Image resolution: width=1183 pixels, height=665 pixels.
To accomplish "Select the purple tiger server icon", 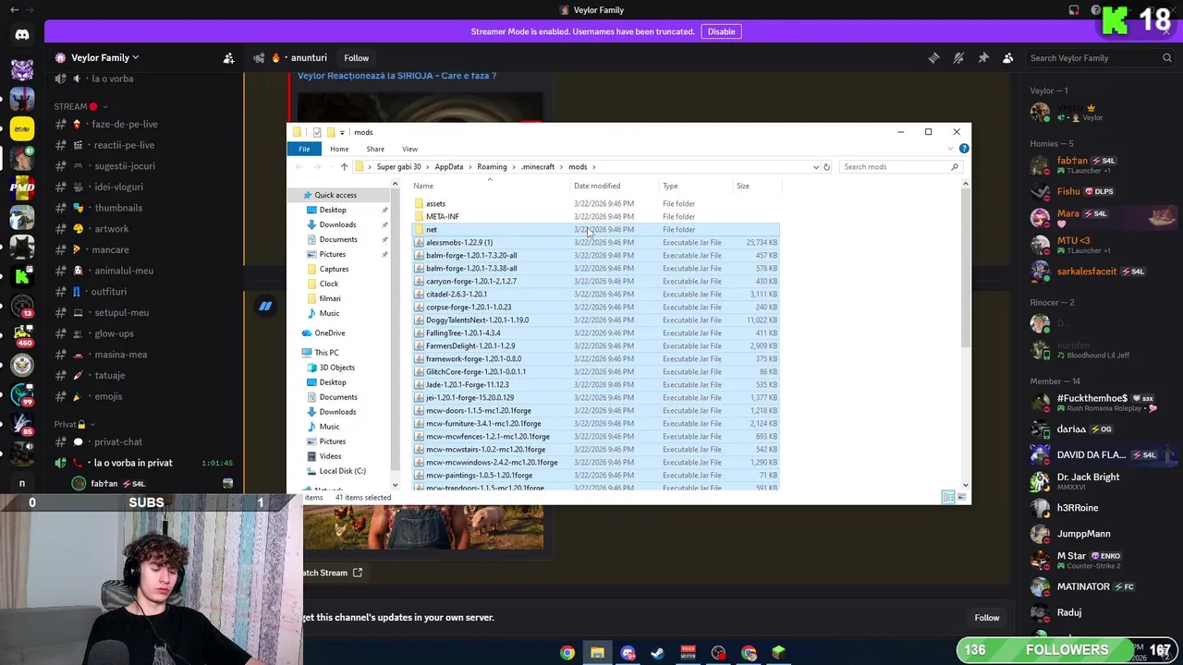I will pyautogui.click(x=22, y=69).
